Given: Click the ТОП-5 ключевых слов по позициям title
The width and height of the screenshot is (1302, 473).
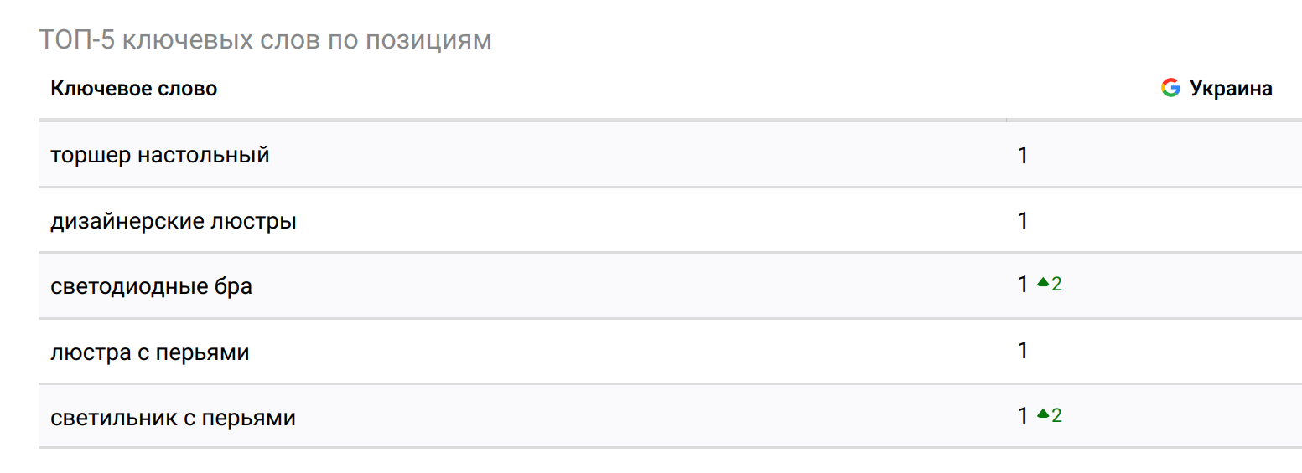Looking at the screenshot, I should [265, 40].
